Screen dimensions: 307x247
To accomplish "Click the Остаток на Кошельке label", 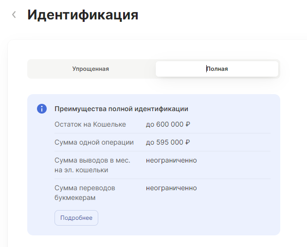I will point(90,124).
